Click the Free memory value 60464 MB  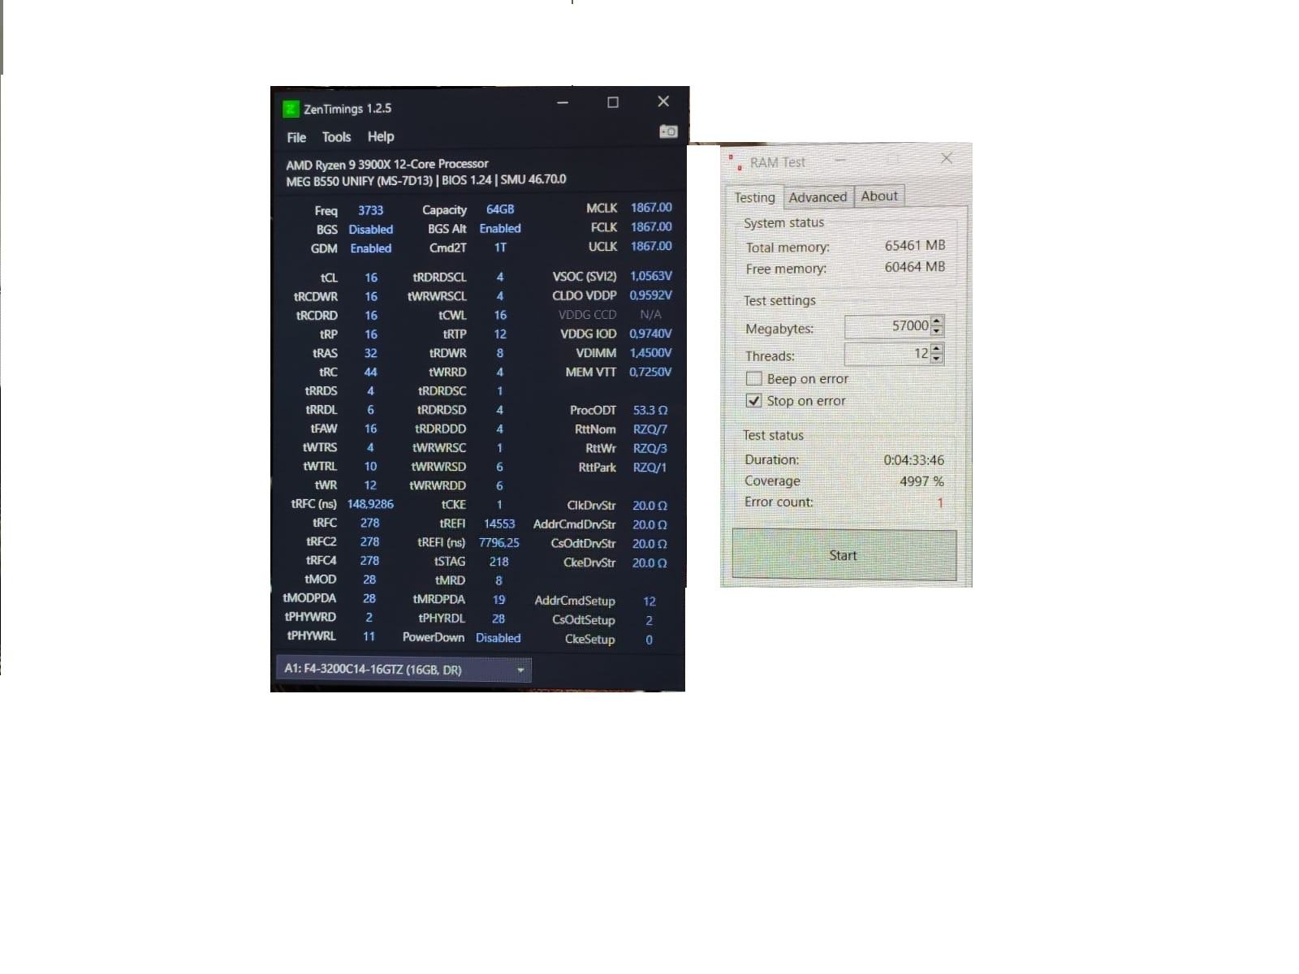pos(915,267)
